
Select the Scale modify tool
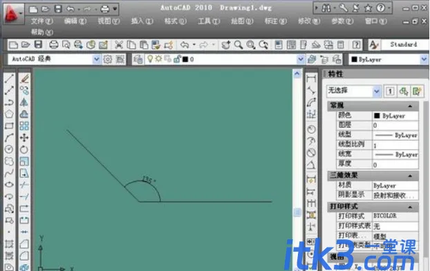[24, 161]
